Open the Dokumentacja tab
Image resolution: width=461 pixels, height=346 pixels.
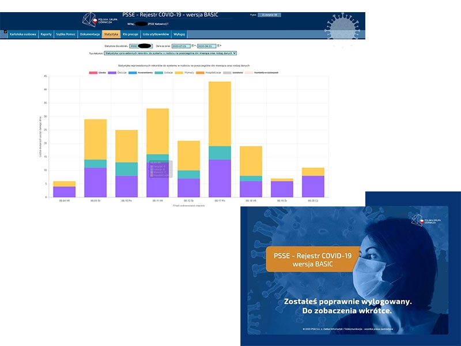tap(90, 35)
